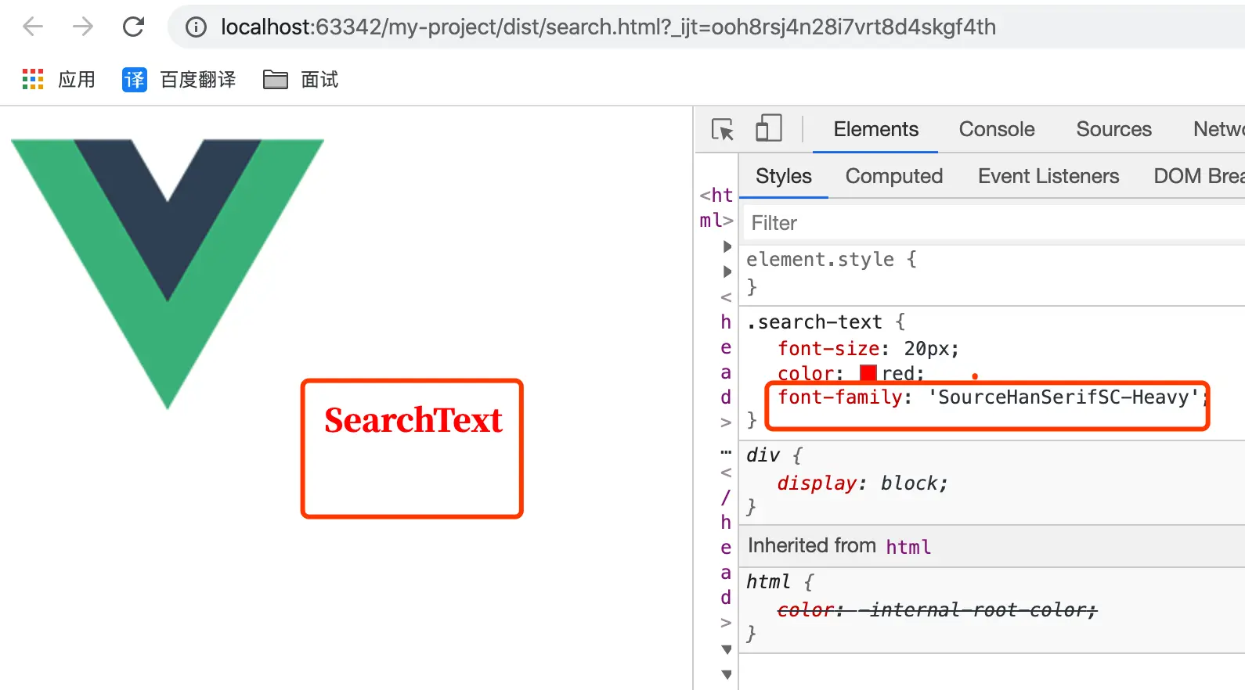Click the struck-through -internal-root-color declaration
The width and height of the screenshot is (1245, 690).
pyautogui.click(x=937, y=609)
